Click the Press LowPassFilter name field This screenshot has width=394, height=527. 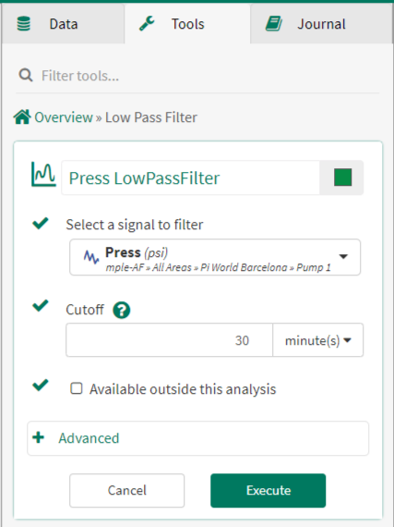point(190,178)
